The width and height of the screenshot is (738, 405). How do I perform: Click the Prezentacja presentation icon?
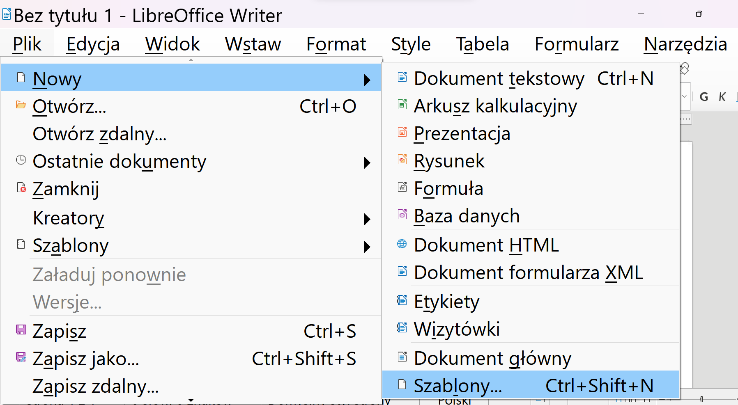[402, 132]
